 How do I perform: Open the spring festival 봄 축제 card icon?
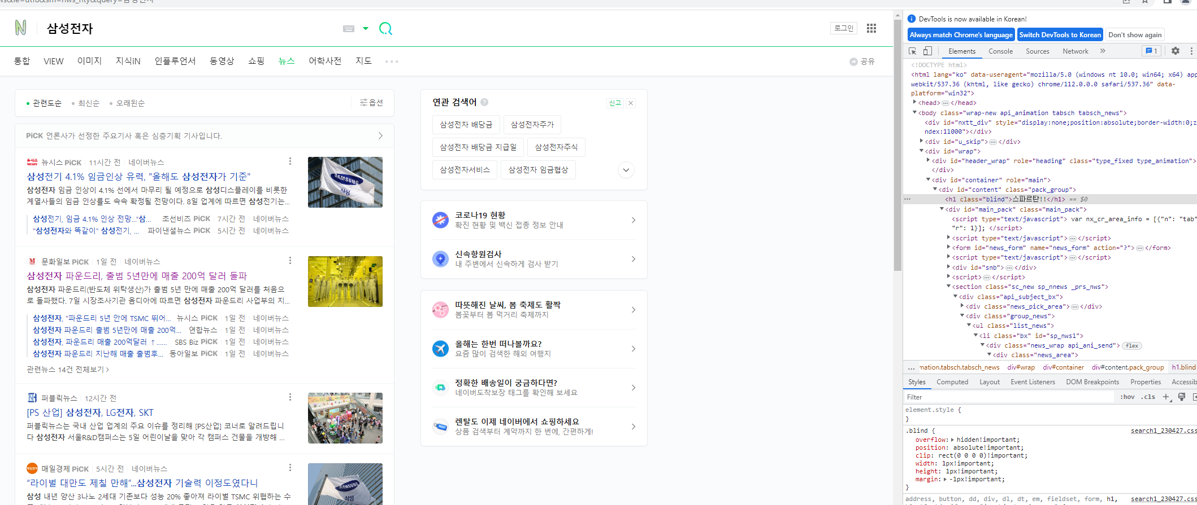point(440,310)
